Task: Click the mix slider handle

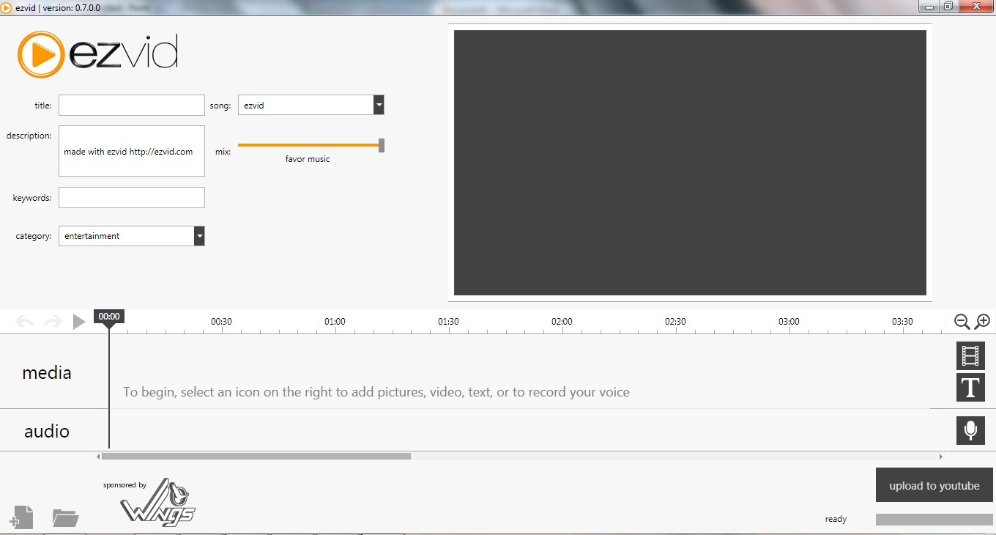Action: point(381,145)
